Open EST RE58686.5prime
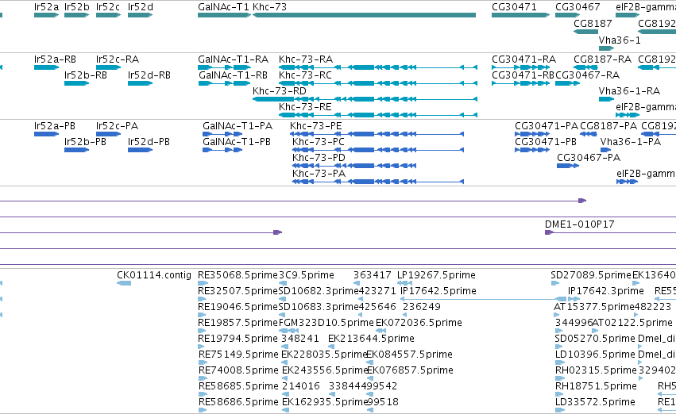Image resolution: width=676 pixels, height=414 pixels. [238, 402]
